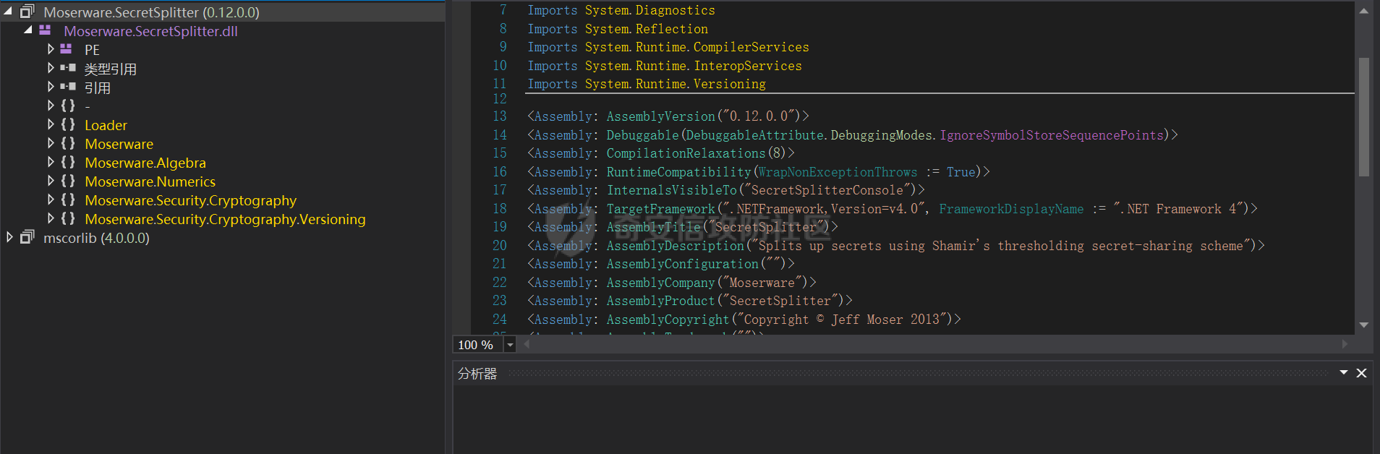Select the Moserware.Security.Cryptography namespace label

coord(190,200)
